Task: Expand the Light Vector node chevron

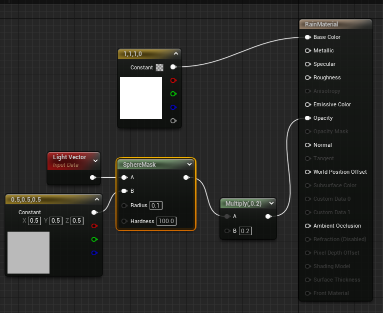Action: pos(95,161)
